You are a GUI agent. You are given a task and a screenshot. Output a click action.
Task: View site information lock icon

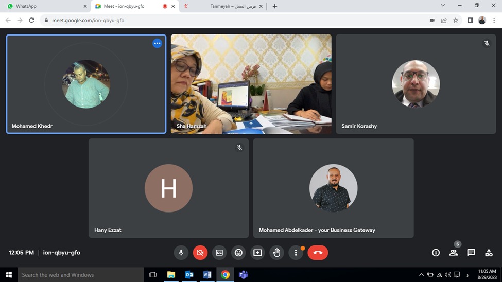tap(46, 20)
